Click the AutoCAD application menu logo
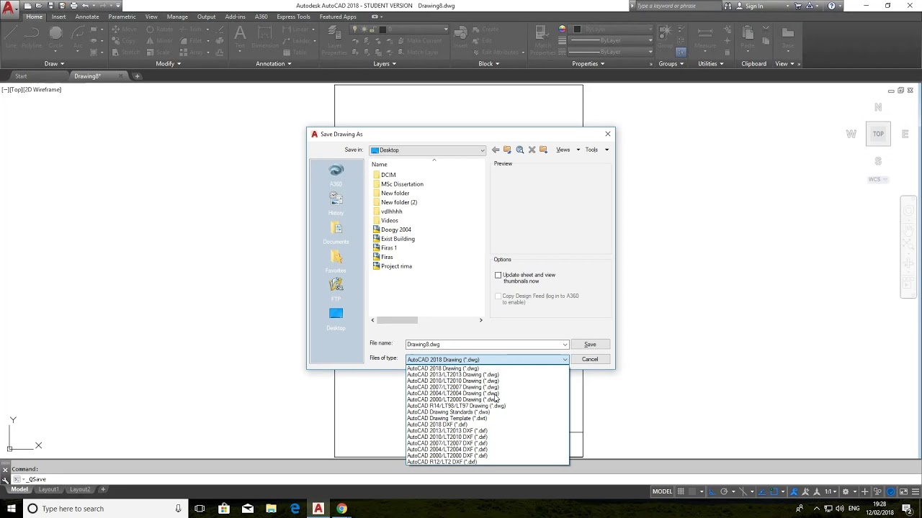 point(9,9)
